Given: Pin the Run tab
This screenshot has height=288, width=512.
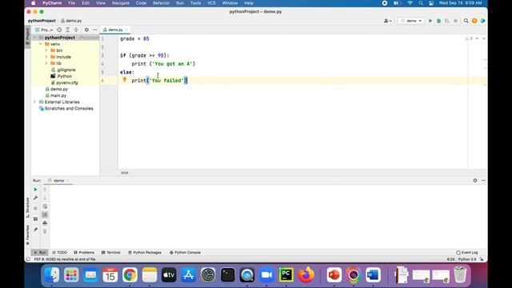Looking at the screenshot, I should click(x=35, y=230).
